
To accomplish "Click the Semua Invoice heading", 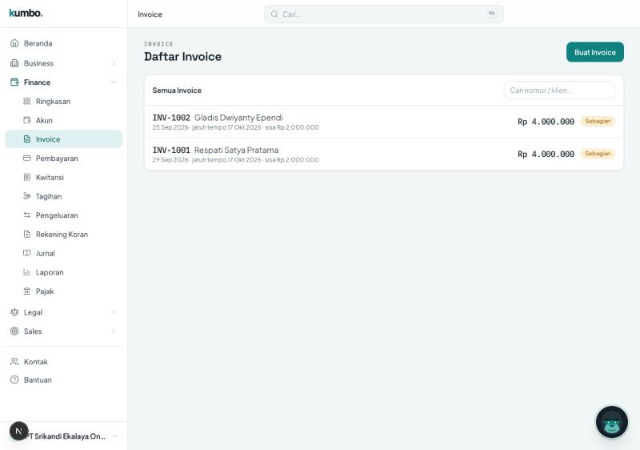I will [177, 90].
